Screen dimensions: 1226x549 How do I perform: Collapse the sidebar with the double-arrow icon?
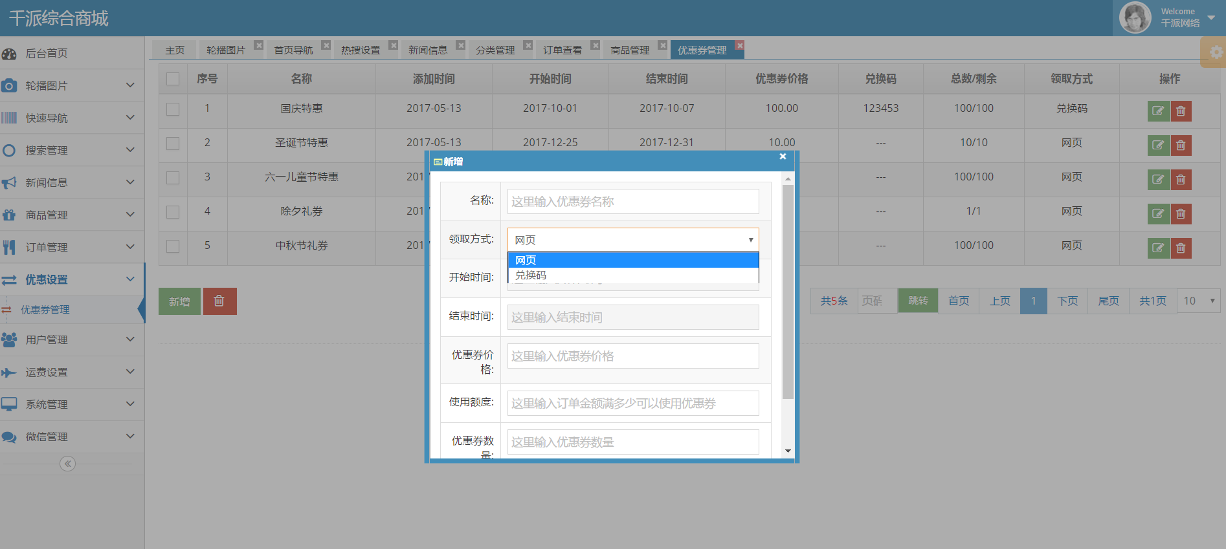(x=67, y=464)
